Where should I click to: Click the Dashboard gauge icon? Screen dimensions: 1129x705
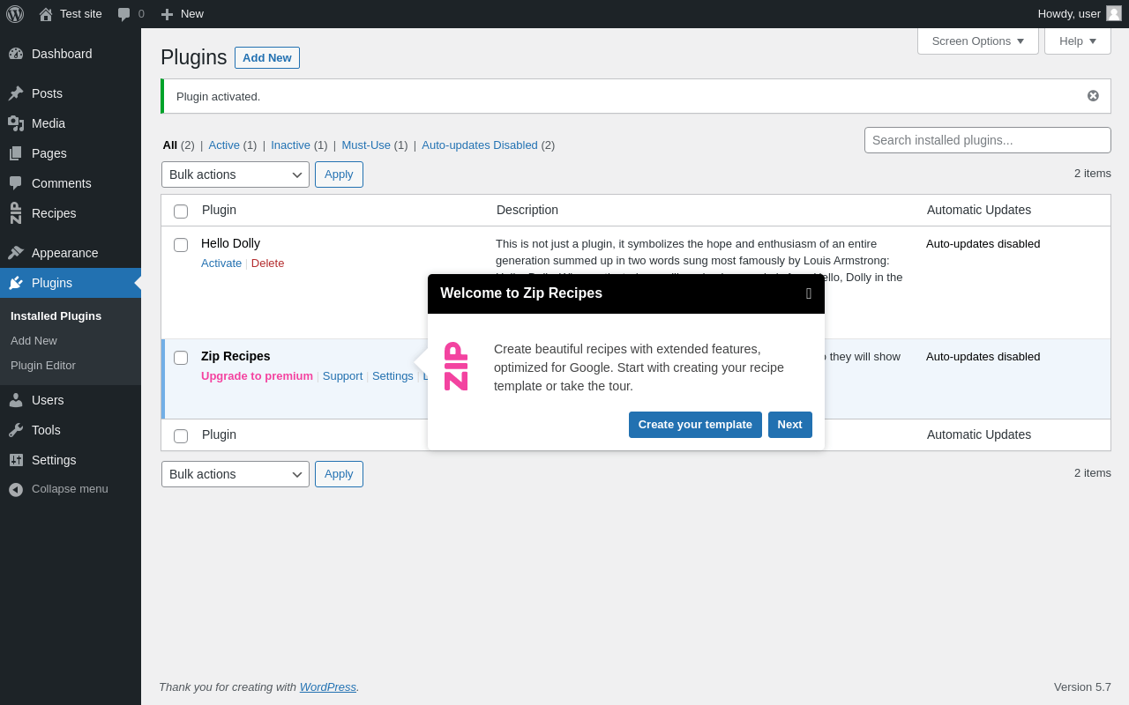tap(16, 54)
